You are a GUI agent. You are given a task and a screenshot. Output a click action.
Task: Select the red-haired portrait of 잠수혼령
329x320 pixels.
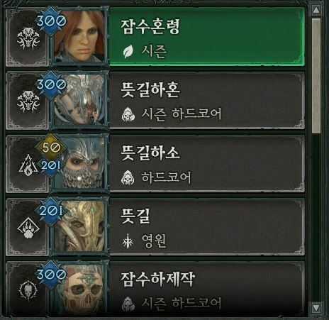click(x=79, y=37)
